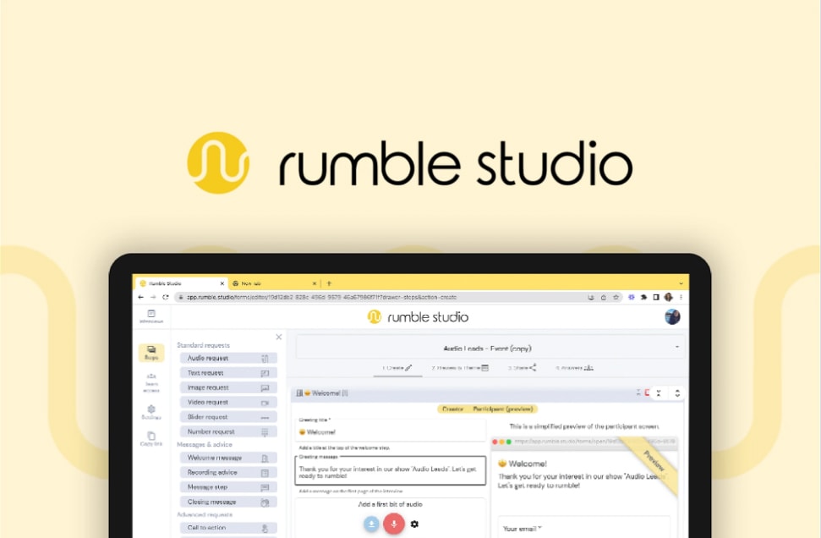
Task: Add a Text request step
Action: 228,373
